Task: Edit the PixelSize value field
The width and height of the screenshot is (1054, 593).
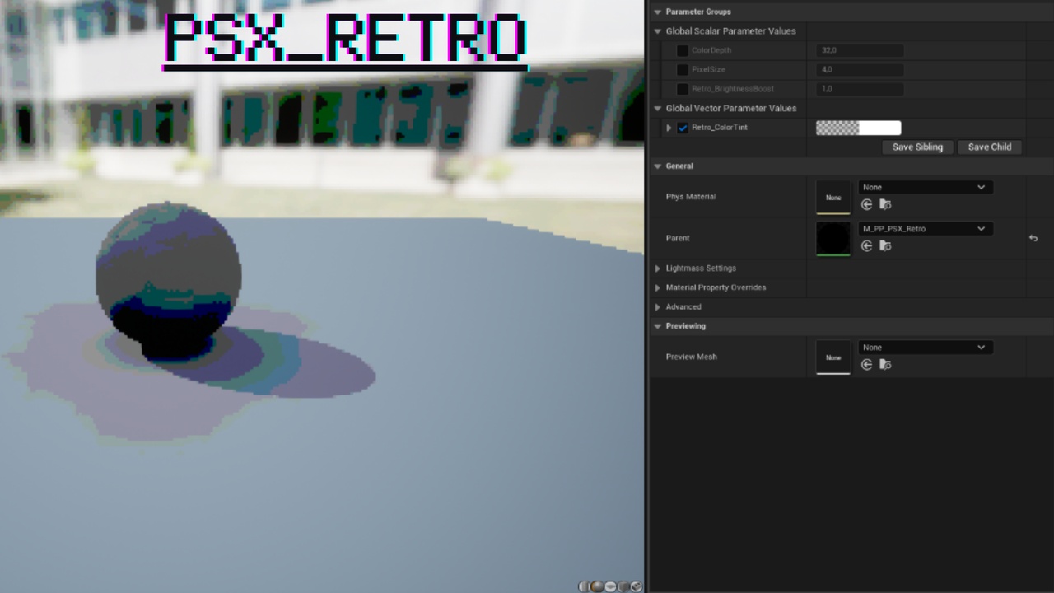Action: click(860, 69)
